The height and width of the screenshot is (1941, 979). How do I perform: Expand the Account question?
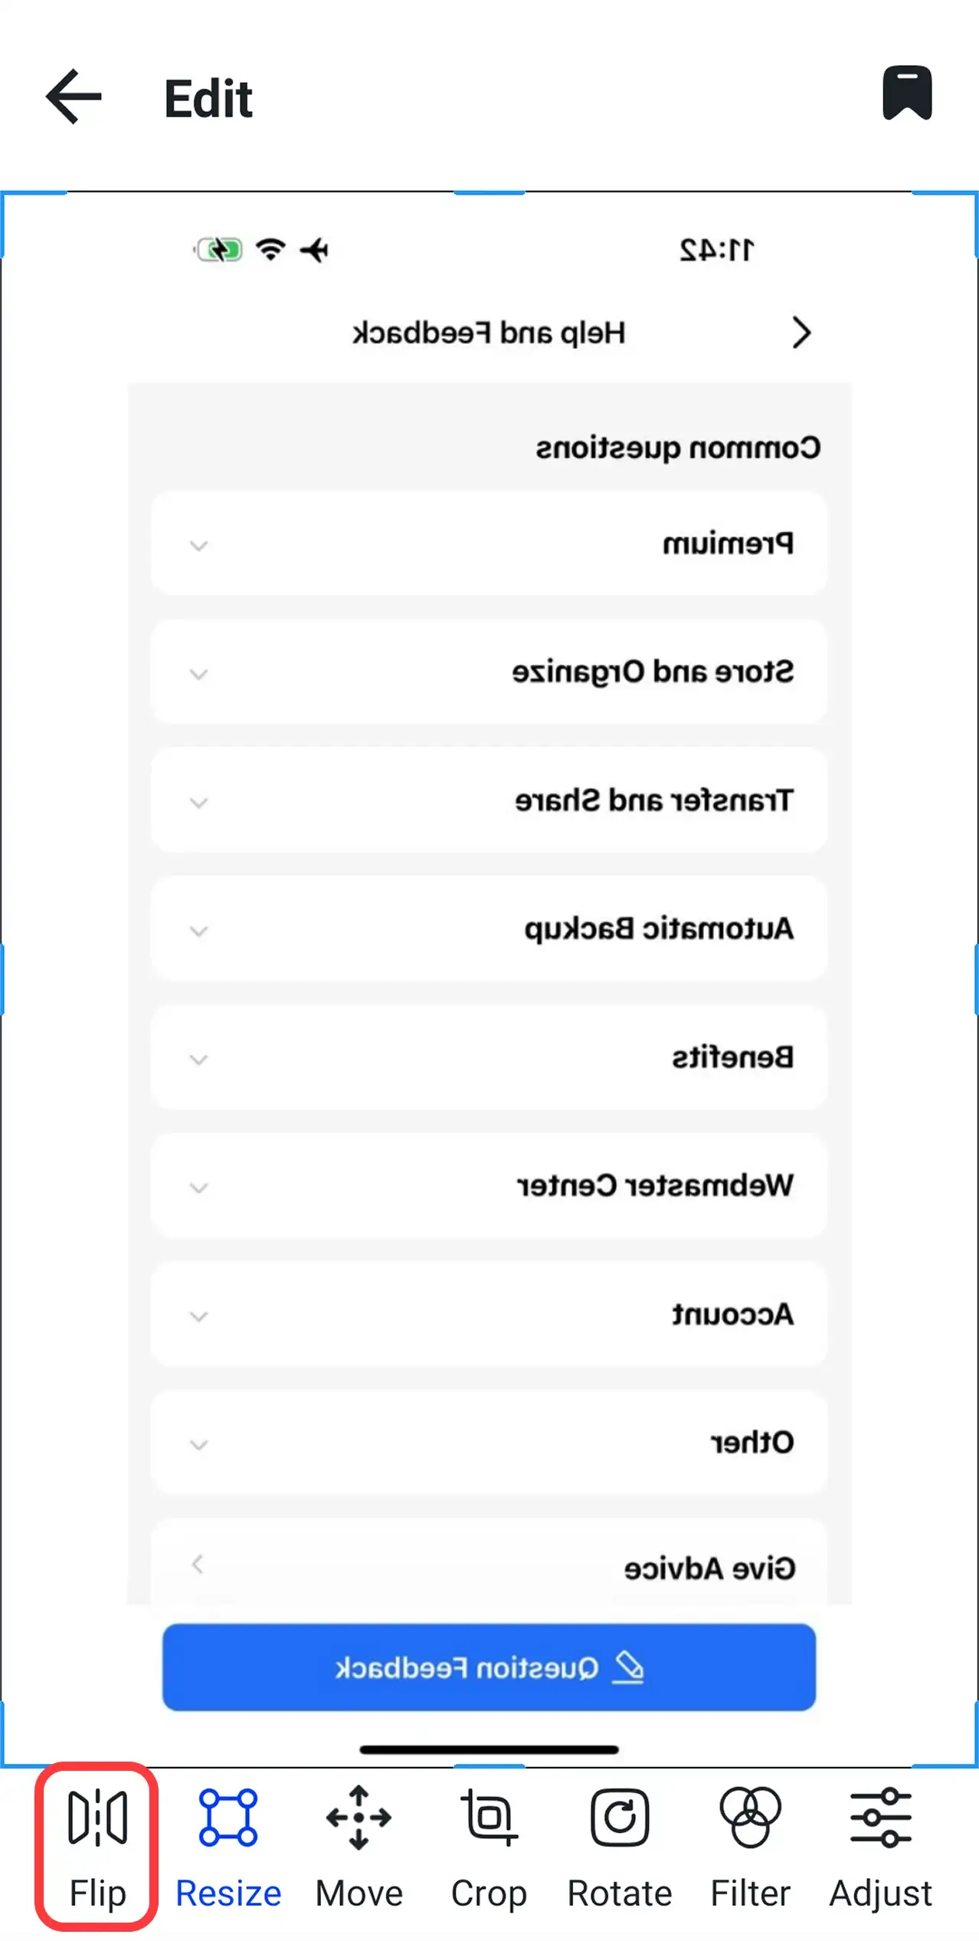[490, 1314]
